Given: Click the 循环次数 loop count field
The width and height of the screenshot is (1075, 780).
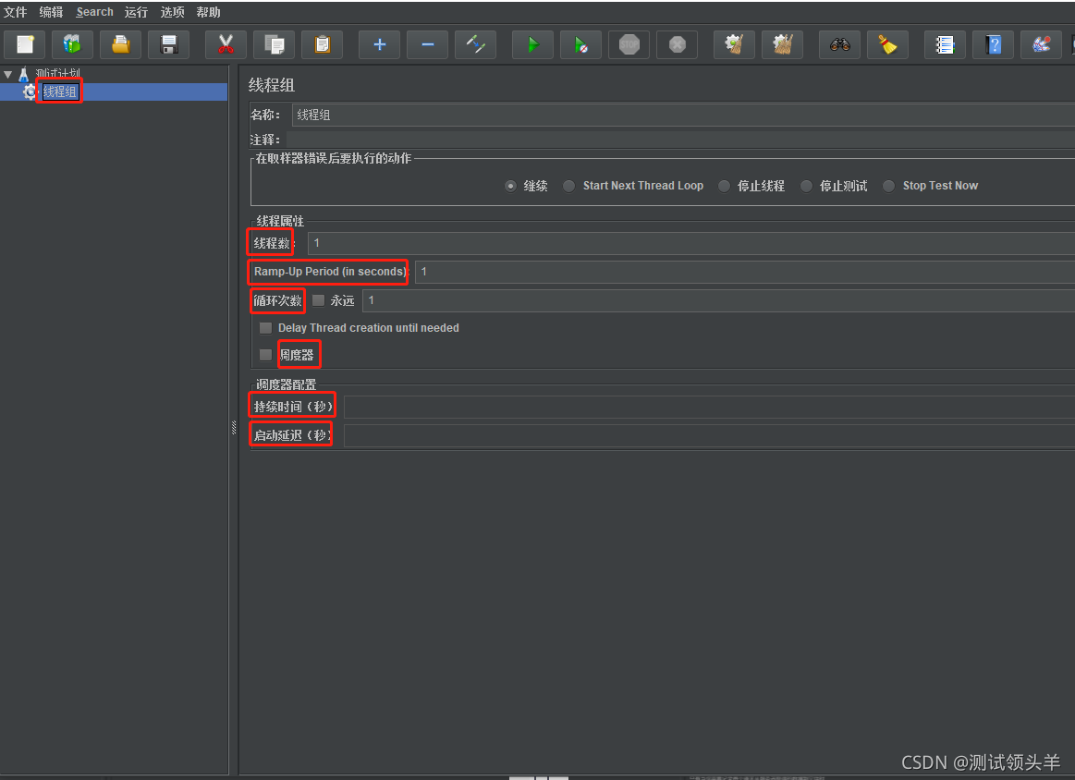Looking at the screenshot, I should click(x=718, y=300).
